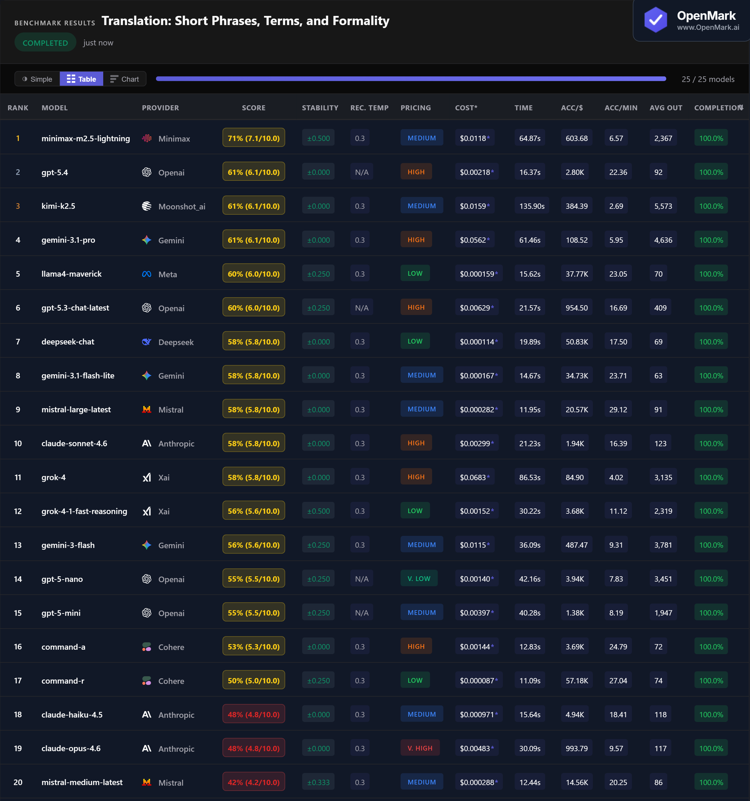Click Mistral icon beside mistral-large-latest
The width and height of the screenshot is (750, 801).
tap(147, 409)
